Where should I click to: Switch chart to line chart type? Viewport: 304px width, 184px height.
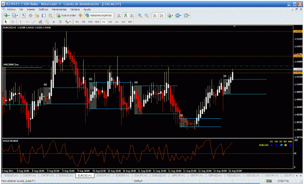pos(132,16)
